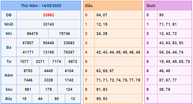This screenshot has height=104, width=193.
Task: Click the 'Sáu' row label
Action: tap(9, 89)
